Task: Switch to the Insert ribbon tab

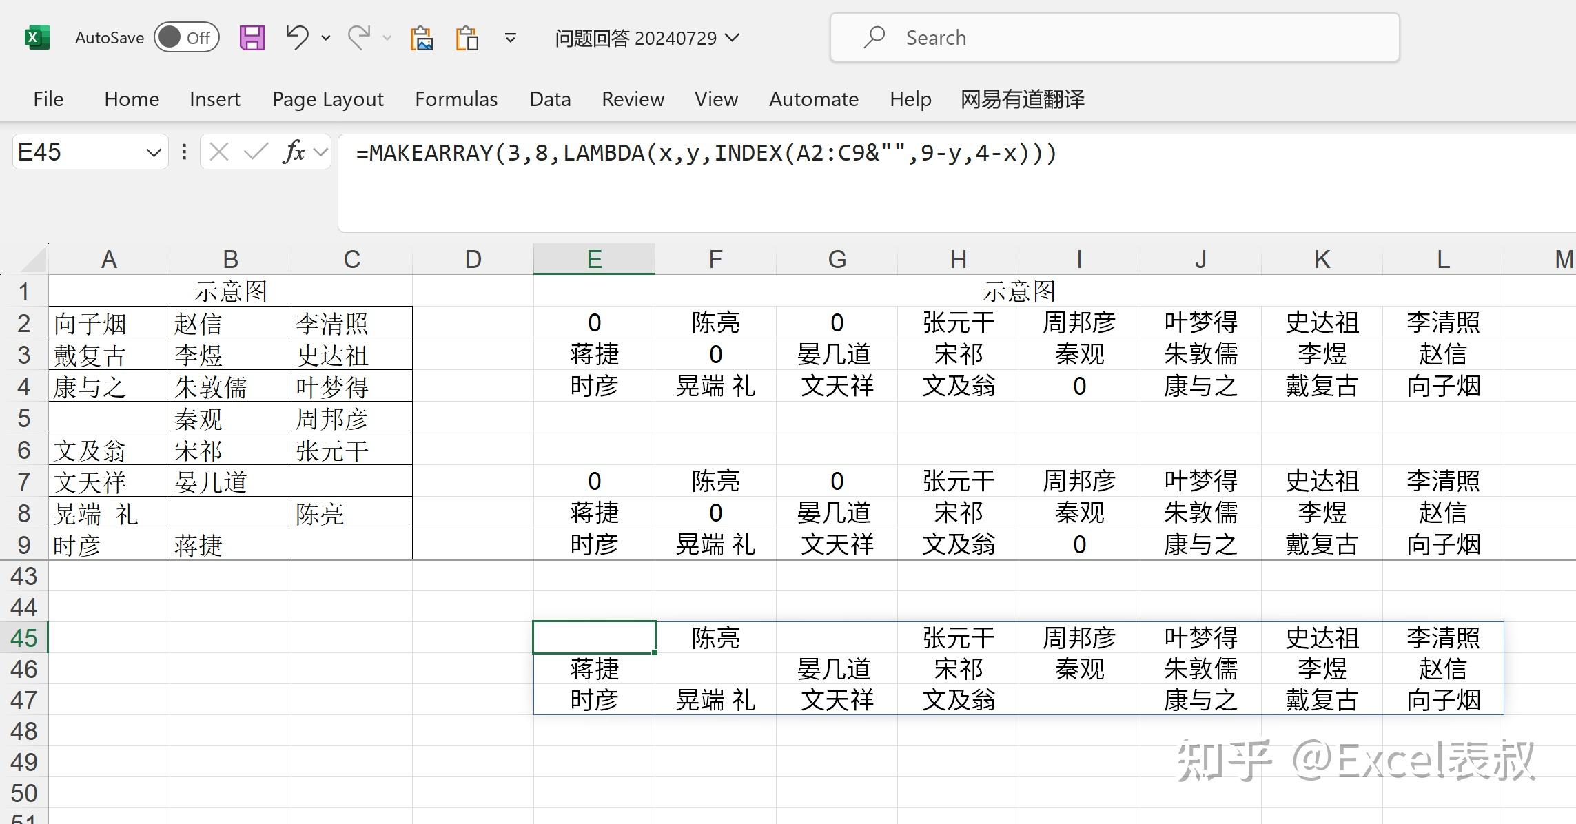Action: click(x=215, y=99)
